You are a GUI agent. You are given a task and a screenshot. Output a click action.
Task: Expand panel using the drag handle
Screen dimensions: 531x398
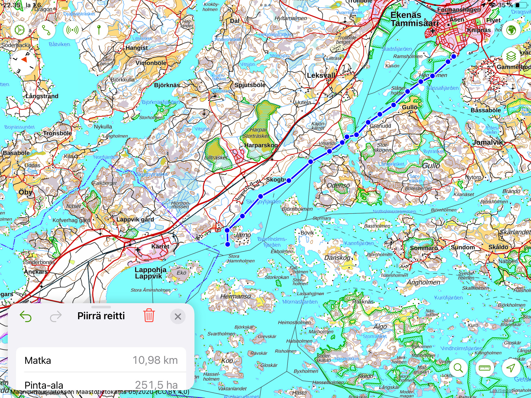point(101,307)
